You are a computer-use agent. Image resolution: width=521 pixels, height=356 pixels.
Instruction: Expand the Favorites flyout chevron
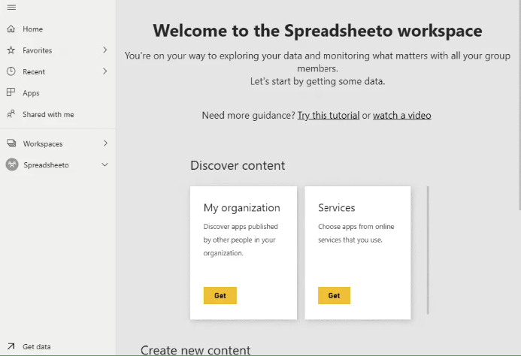coord(105,50)
